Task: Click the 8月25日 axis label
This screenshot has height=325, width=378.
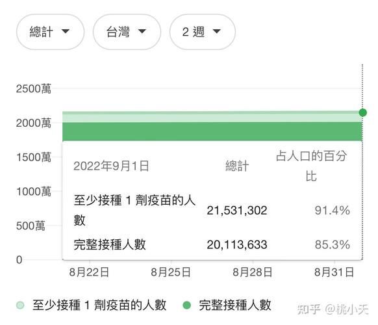Action: pos(171,272)
